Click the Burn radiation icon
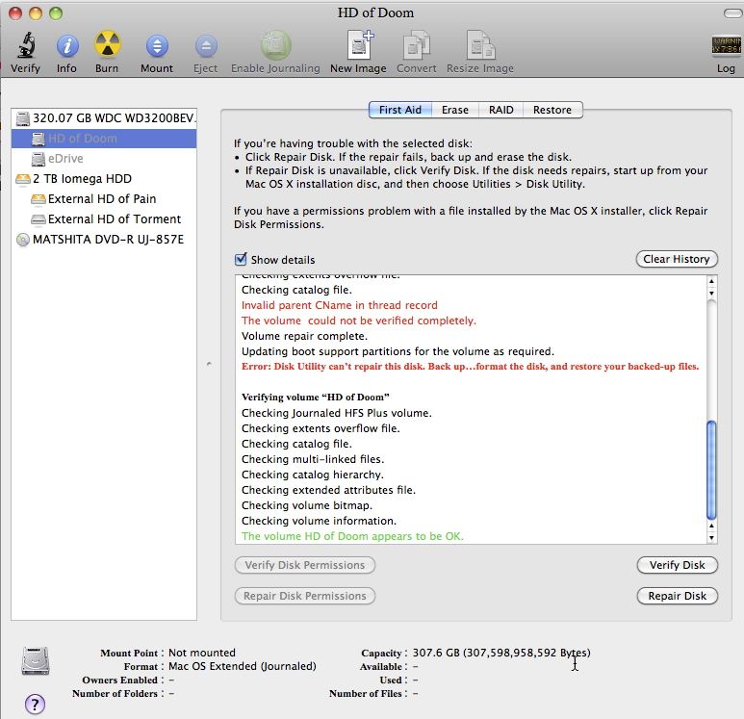744x719 pixels. [107, 44]
